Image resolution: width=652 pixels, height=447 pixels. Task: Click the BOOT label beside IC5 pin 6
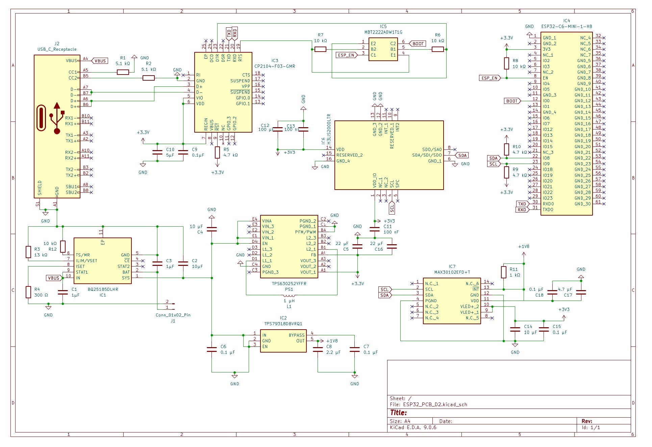point(418,44)
